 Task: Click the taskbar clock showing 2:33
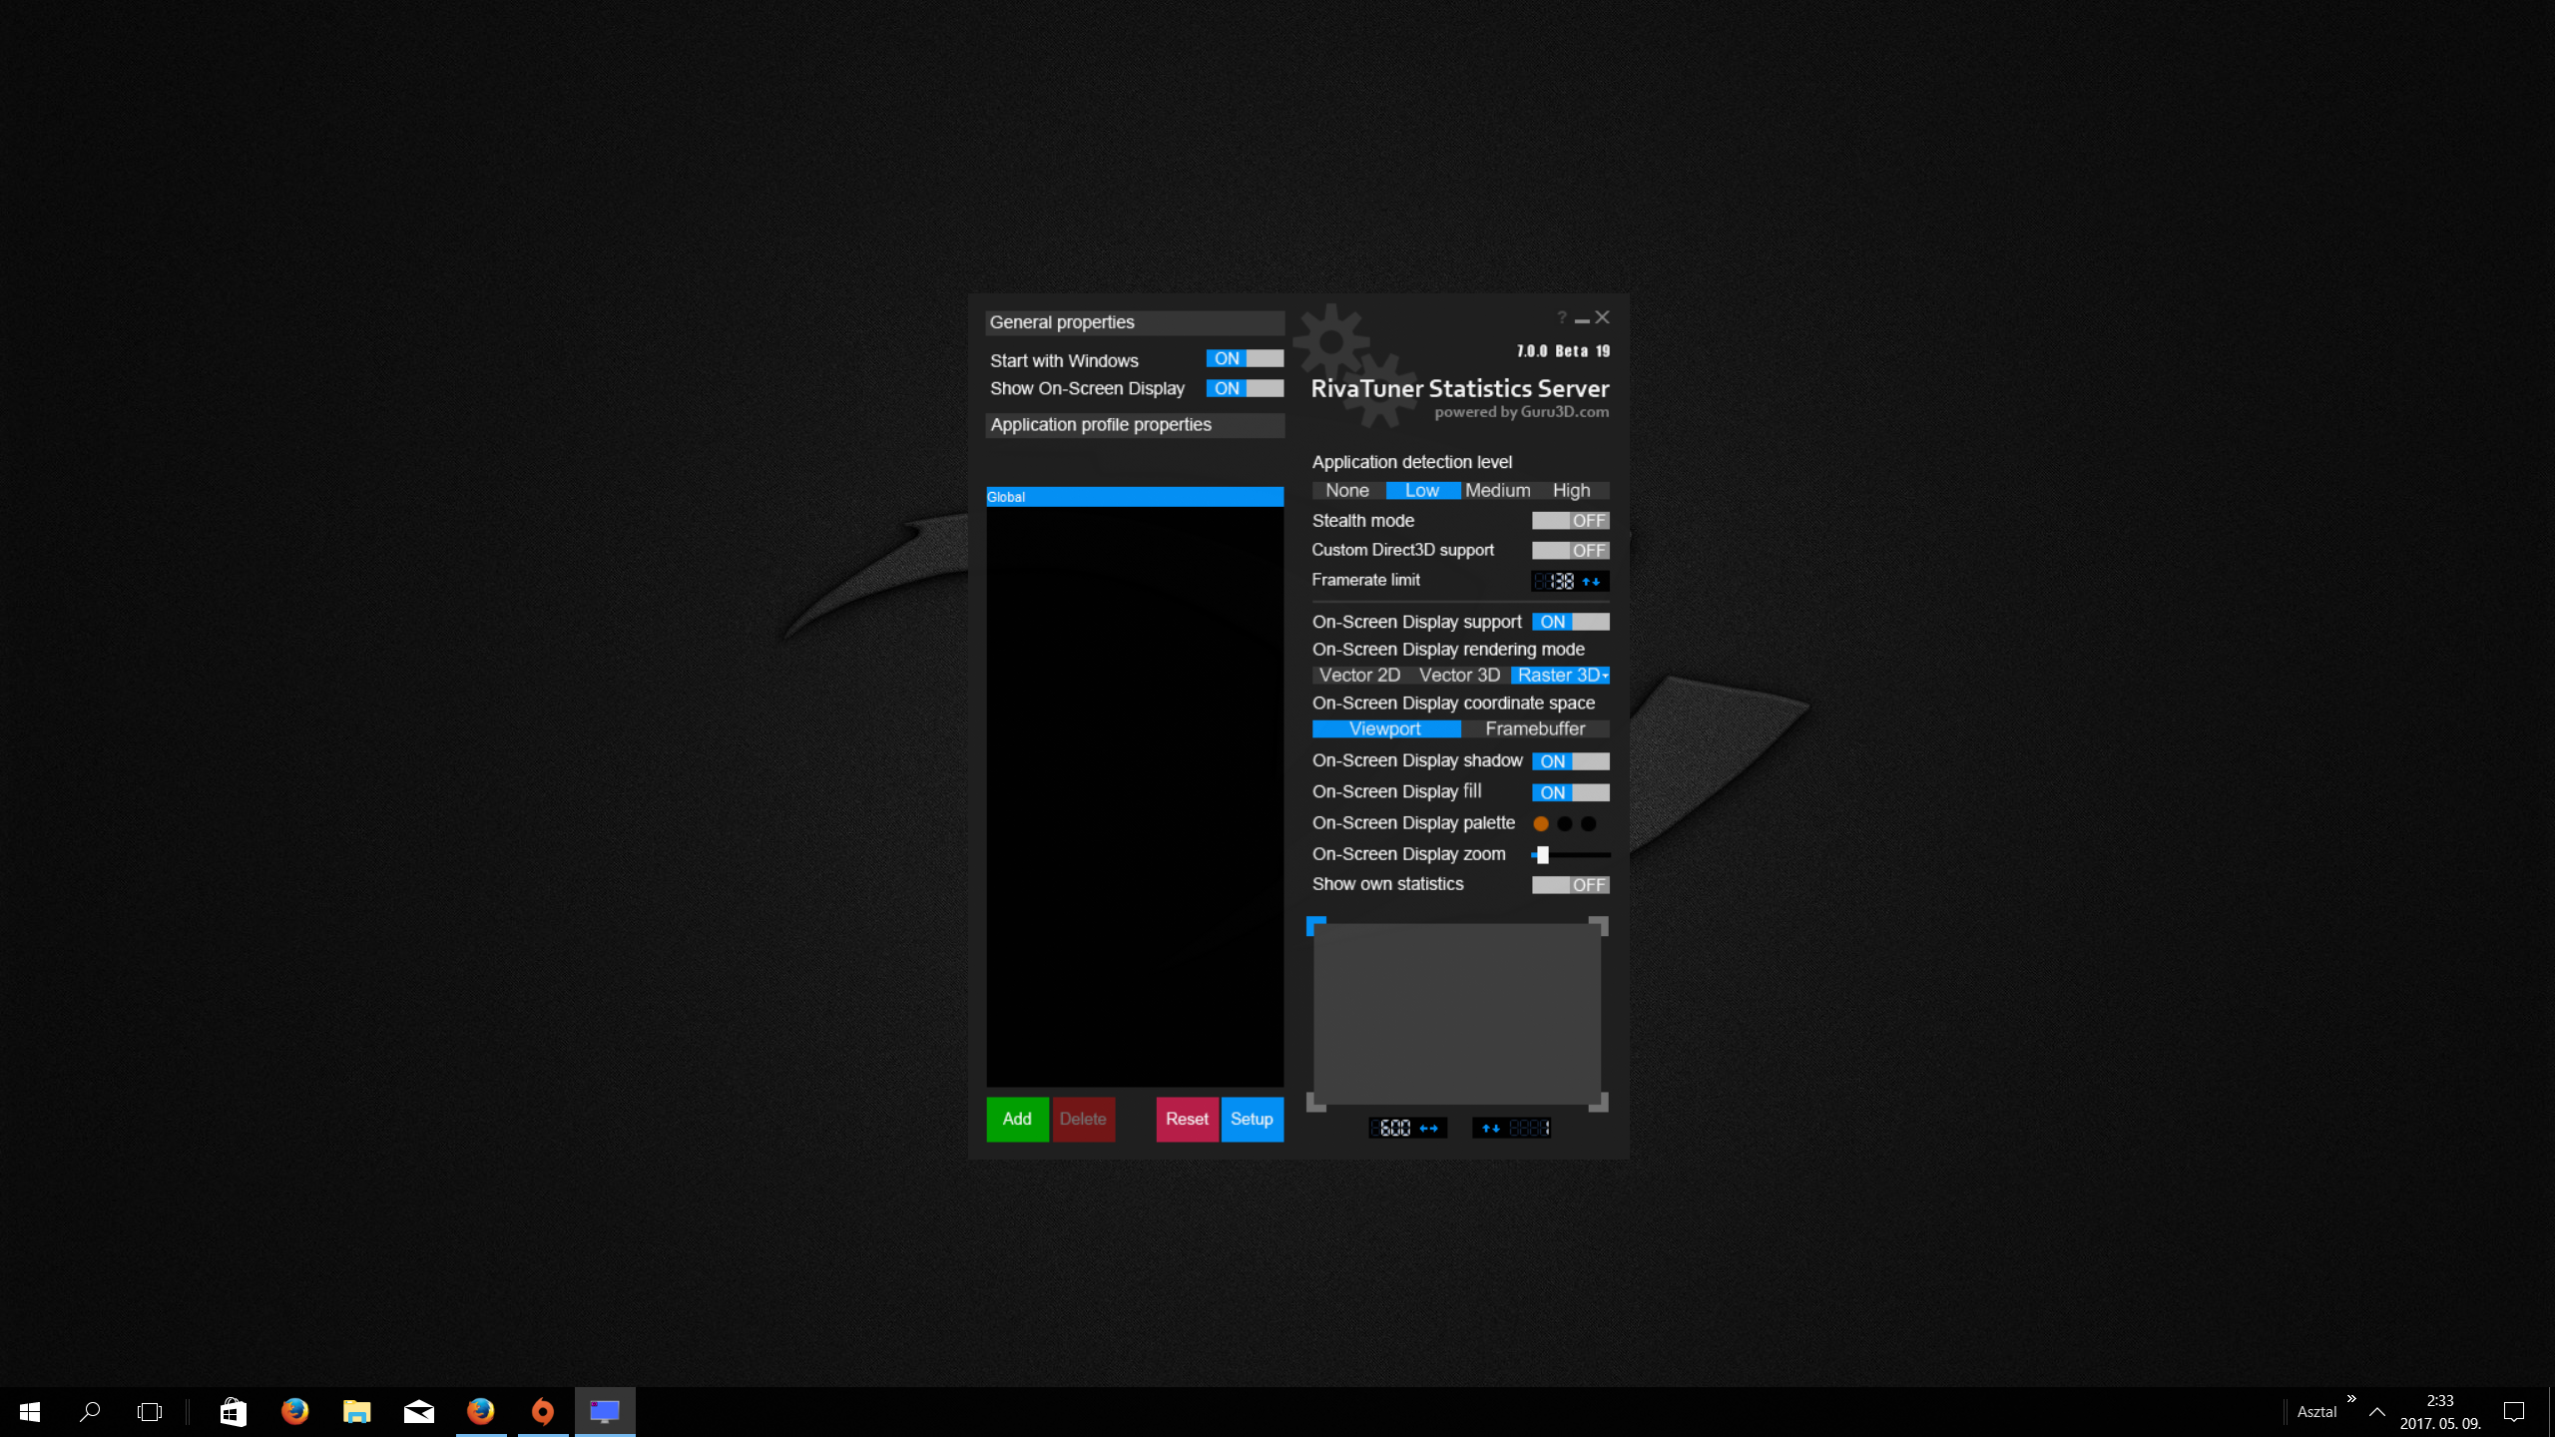pyautogui.click(x=2440, y=1412)
